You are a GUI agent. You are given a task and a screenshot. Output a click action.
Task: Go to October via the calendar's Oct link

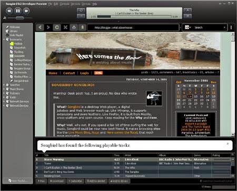pyautogui.click(x=179, y=82)
